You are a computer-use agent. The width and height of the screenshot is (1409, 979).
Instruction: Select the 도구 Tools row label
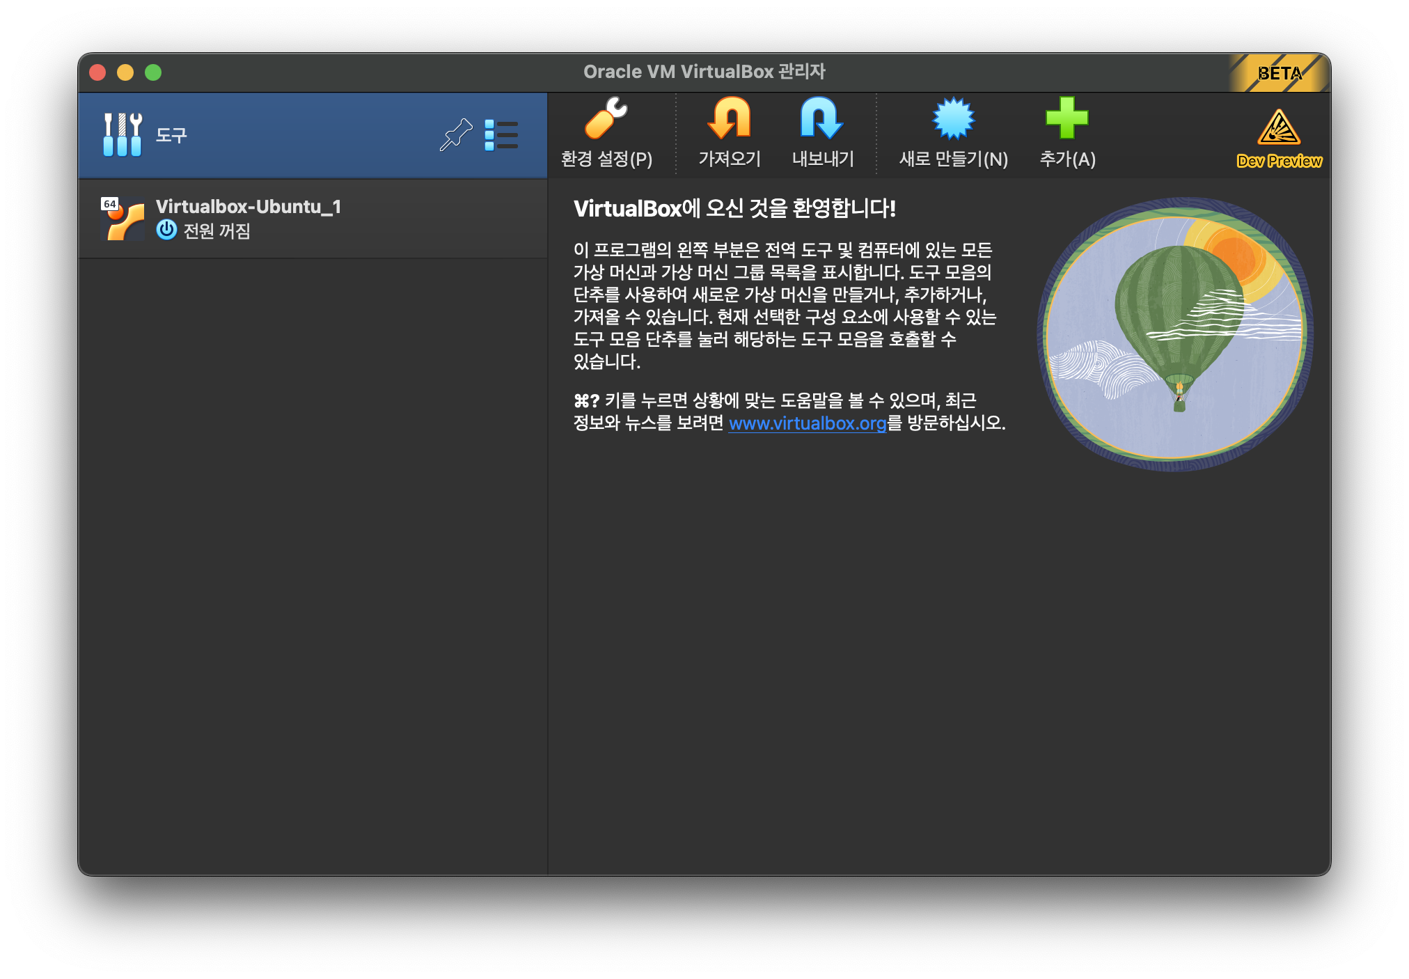(x=171, y=134)
